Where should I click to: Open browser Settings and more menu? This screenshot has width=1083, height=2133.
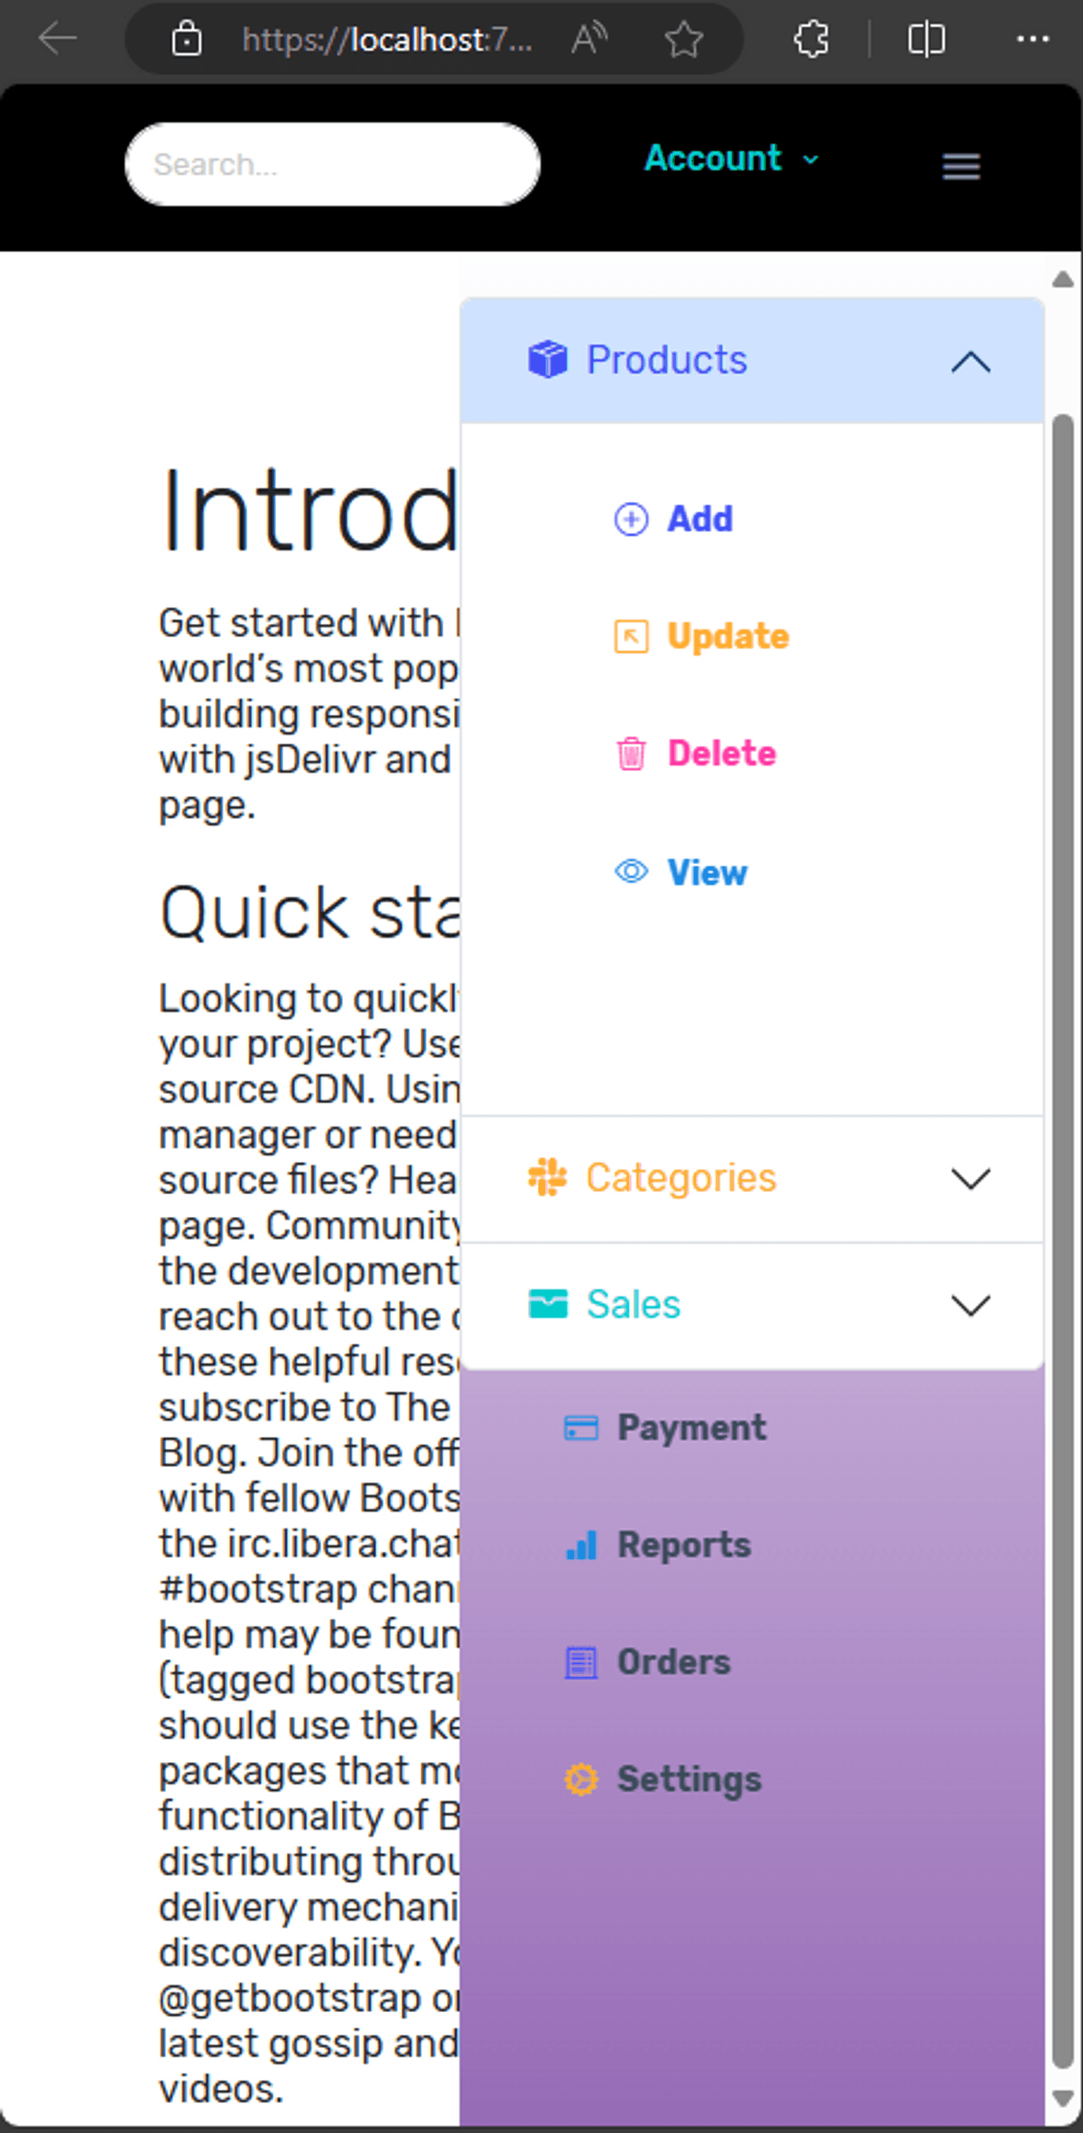coord(1032,40)
